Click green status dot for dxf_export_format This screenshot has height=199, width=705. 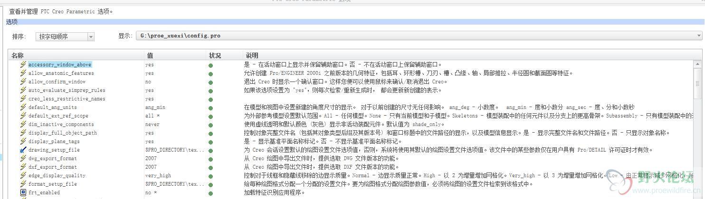pos(210,167)
